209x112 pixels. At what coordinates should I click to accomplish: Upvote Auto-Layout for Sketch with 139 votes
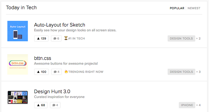[41, 39]
